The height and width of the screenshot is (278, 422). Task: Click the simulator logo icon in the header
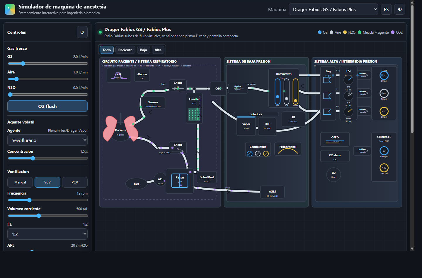[x=10, y=9]
